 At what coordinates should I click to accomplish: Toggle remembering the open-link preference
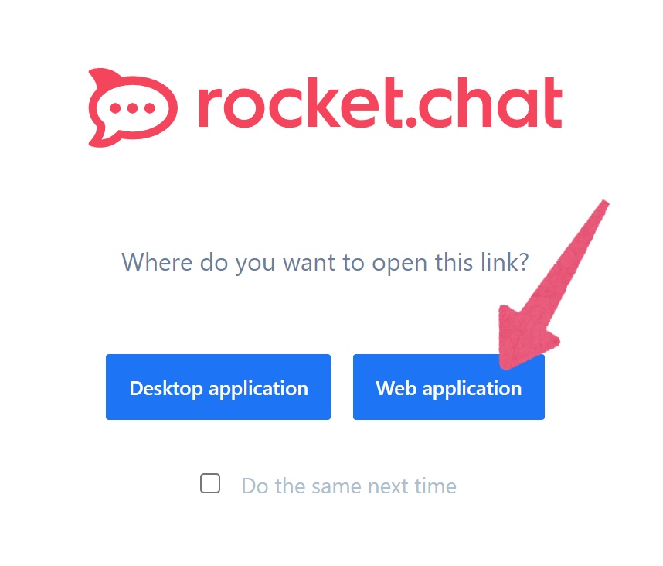click(210, 483)
